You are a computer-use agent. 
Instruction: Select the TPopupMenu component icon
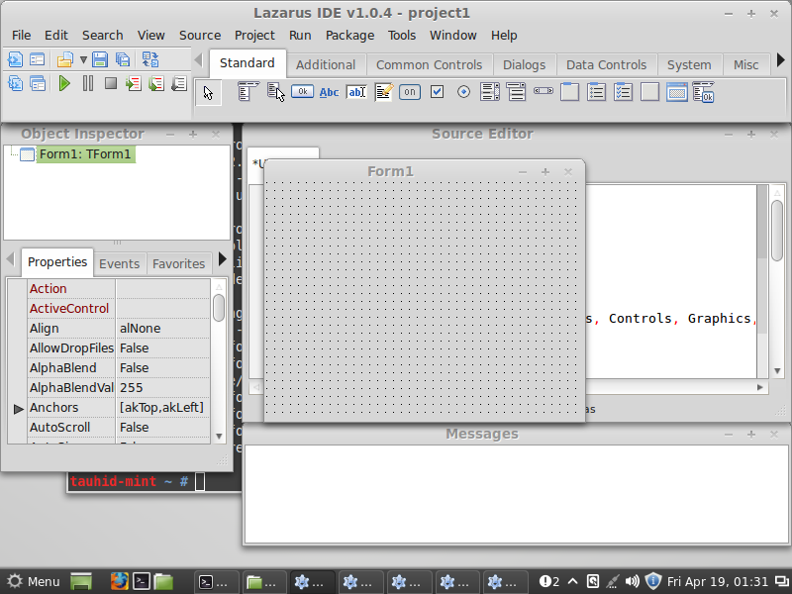click(276, 92)
